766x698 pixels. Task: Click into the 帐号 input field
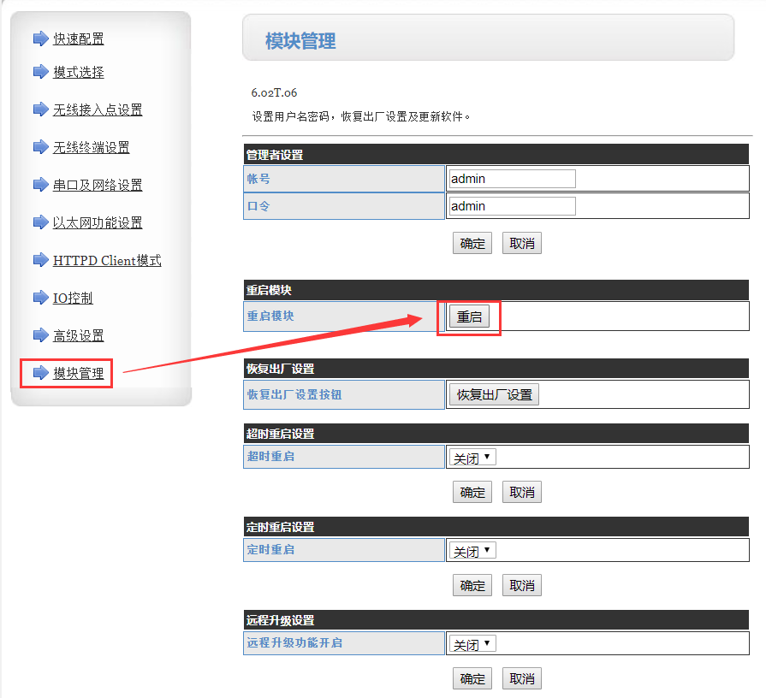[512, 179]
